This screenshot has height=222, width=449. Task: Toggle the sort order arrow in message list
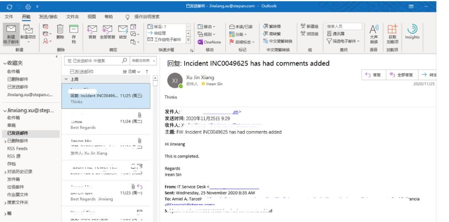(147, 72)
